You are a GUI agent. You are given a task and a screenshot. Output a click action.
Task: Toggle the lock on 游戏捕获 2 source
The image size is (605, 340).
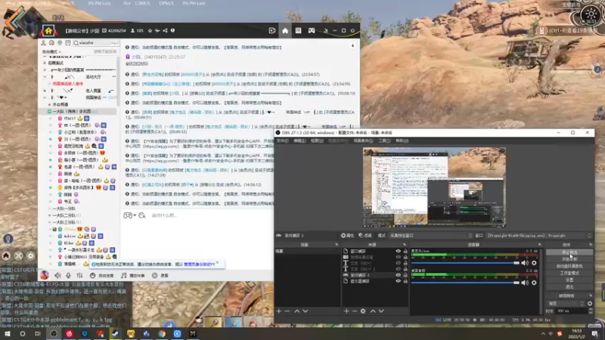[405, 275]
